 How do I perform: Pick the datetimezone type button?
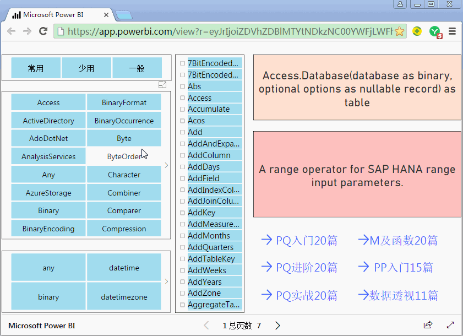tap(124, 296)
